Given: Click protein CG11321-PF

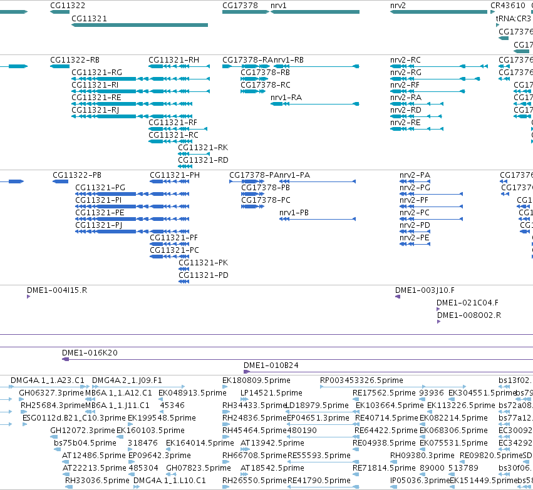Looking at the screenshot, I should [x=170, y=244].
